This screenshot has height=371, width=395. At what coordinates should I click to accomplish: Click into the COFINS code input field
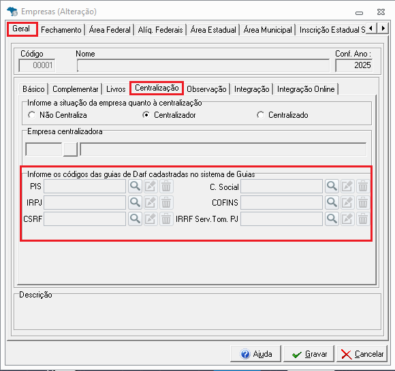pos(281,202)
